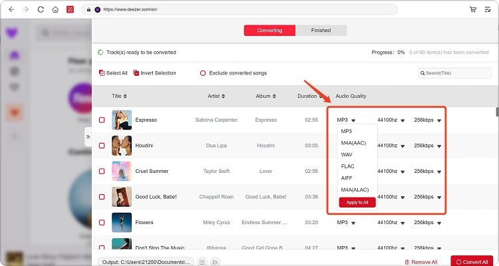The image size is (499, 266).
Task: Click the artist name Chappell Roan
Action: [216, 197]
